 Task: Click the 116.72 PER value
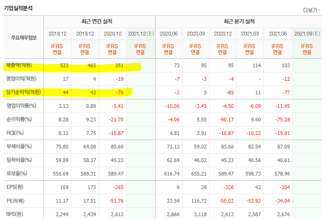point(199,201)
